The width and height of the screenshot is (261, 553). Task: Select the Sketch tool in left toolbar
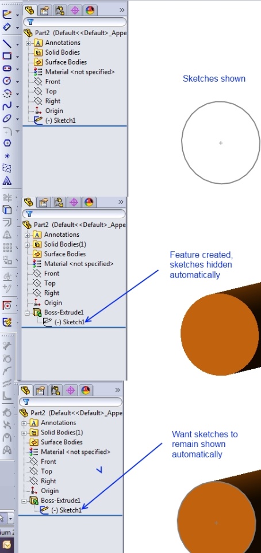[x=7, y=15]
